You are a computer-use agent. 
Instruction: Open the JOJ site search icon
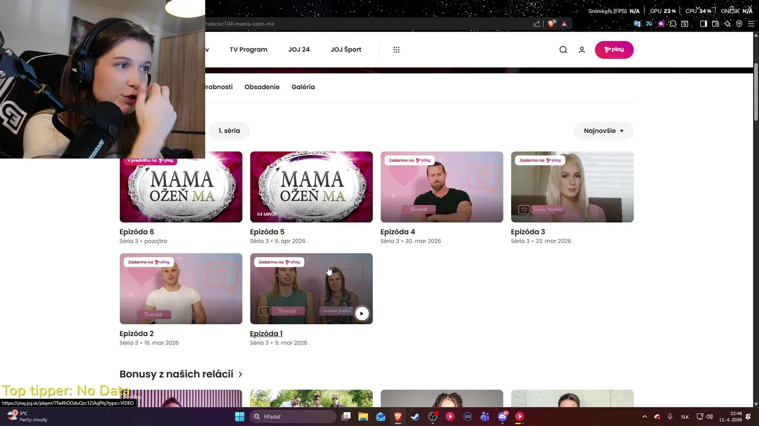[x=563, y=50]
